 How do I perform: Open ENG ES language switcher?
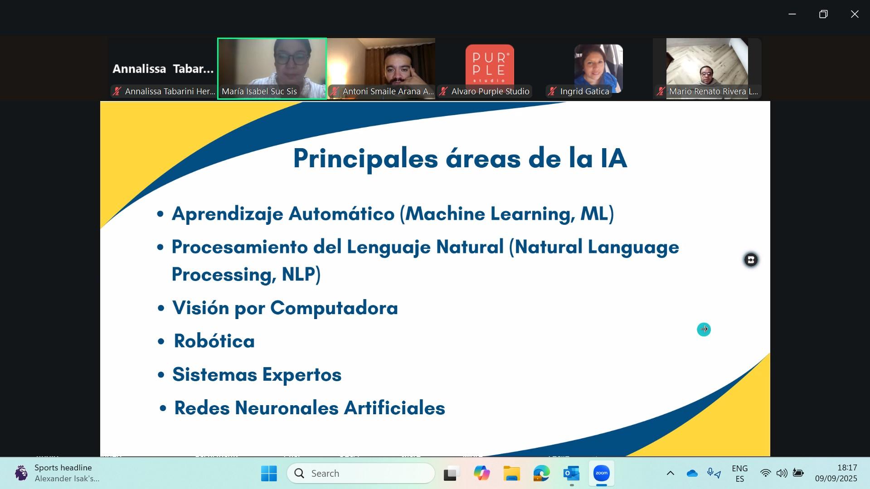click(x=739, y=474)
